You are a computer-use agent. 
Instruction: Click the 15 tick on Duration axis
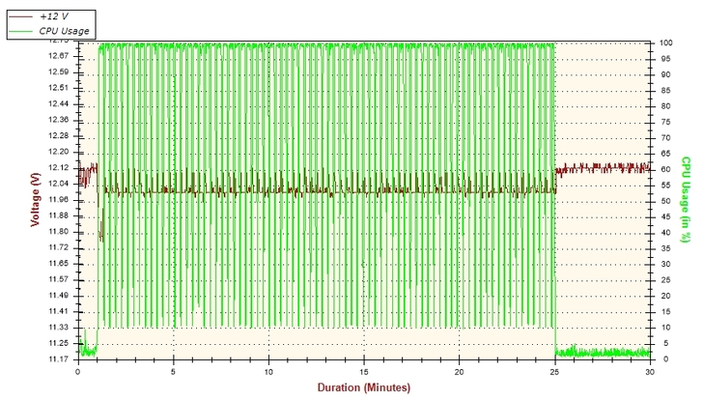[364, 372]
